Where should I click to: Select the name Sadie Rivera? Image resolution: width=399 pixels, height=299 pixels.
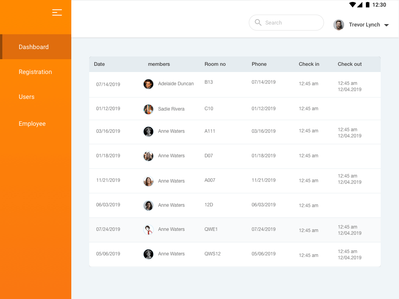coord(171,109)
